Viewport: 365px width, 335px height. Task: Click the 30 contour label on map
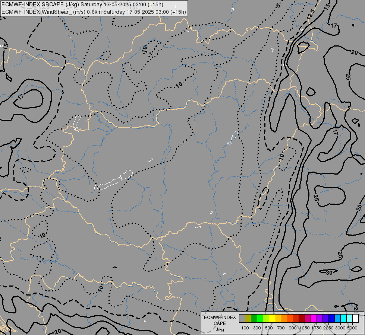(x=329, y=272)
